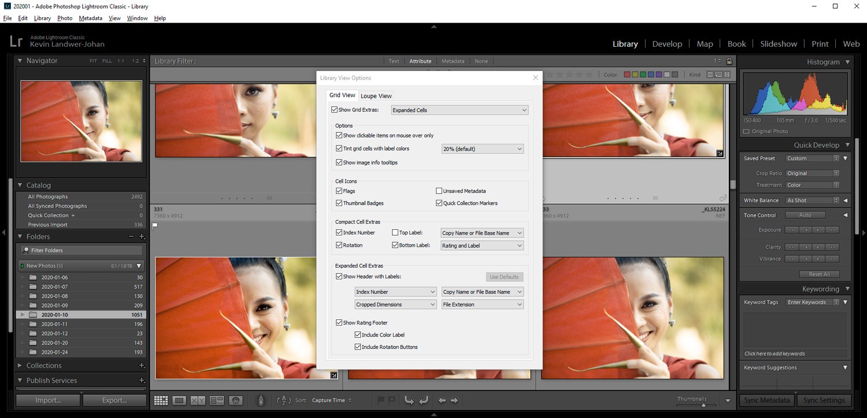Enable the Unsaved Metadata checkbox
Image resolution: width=867 pixels, height=418 pixels.
point(439,191)
